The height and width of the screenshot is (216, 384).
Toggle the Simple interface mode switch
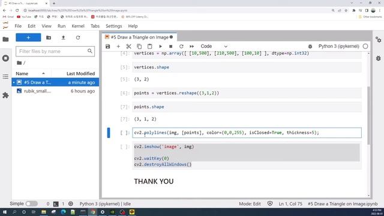(x=32, y=203)
